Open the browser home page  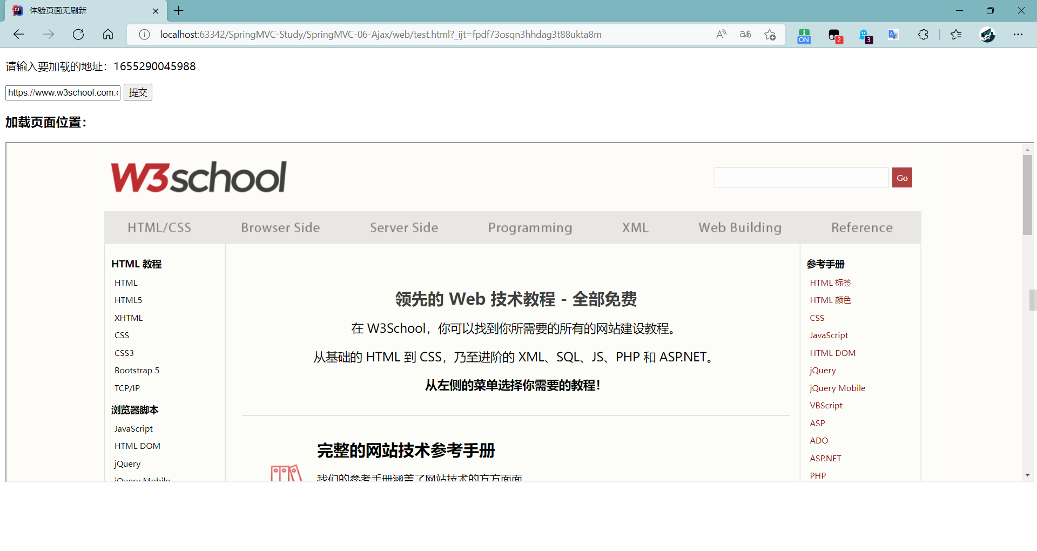point(108,35)
